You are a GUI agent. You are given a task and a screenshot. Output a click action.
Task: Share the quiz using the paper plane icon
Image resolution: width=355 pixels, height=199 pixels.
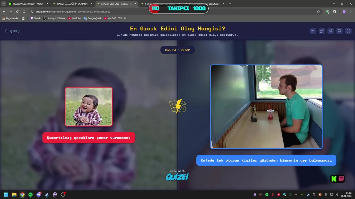[x=331, y=31]
